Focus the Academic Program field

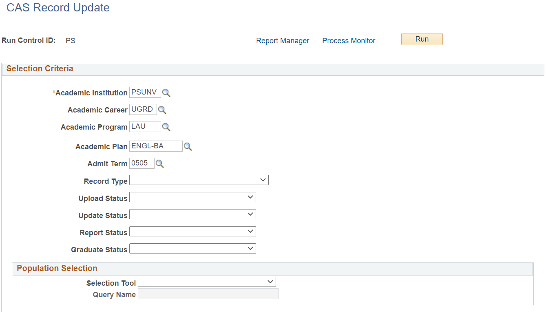tap(145, 127)
